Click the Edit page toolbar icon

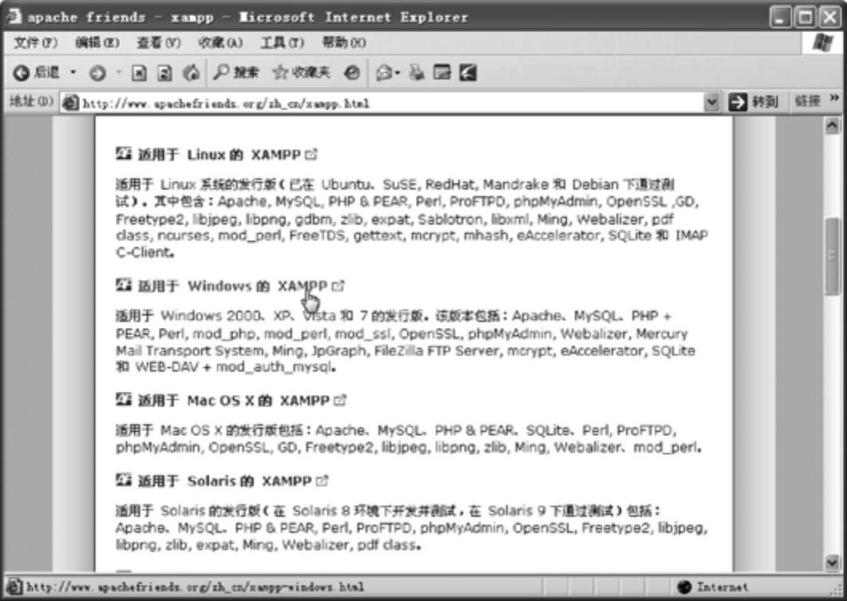point(442,73)
